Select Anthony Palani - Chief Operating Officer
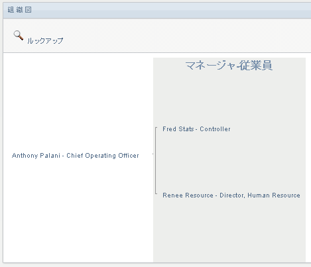The image size is (311, 267). coord(76,156)
